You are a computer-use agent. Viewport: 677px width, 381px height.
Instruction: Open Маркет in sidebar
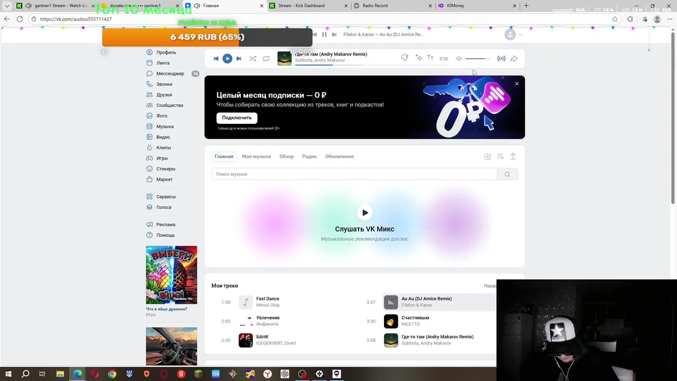coord(164,179)
